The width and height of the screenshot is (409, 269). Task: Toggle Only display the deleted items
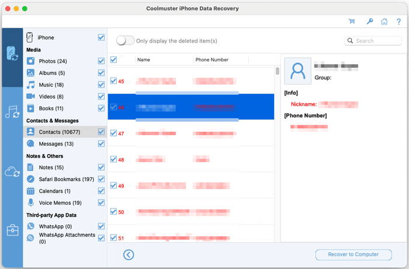(x=125, y=41)
